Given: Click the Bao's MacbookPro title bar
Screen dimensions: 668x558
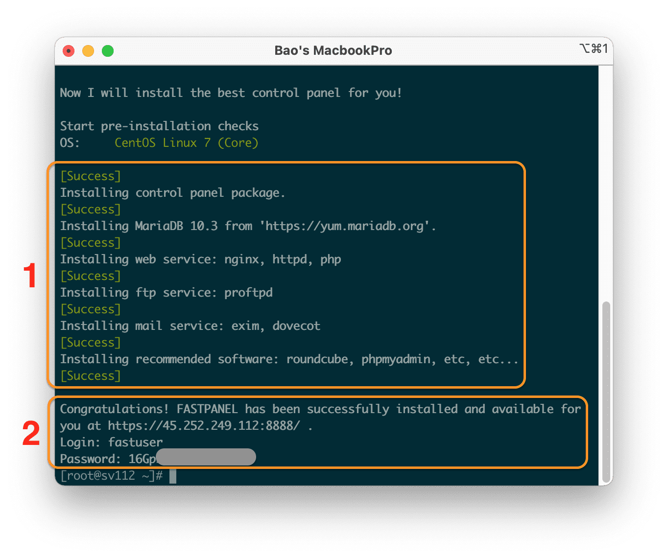Looking at the screenshot, I should click(x=334, y=50).
